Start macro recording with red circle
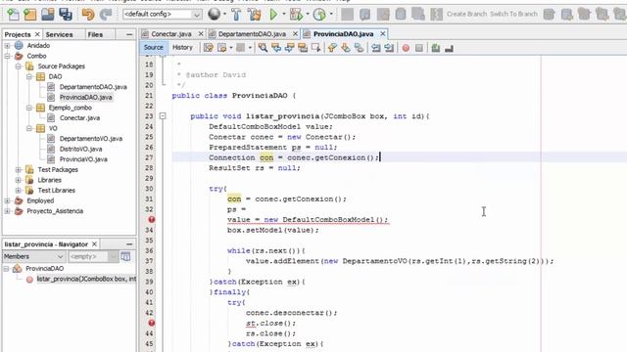 406,48
